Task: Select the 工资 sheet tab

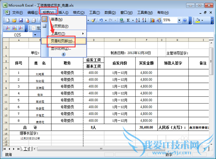Action: pyautogui.click(x=27, y=149)
